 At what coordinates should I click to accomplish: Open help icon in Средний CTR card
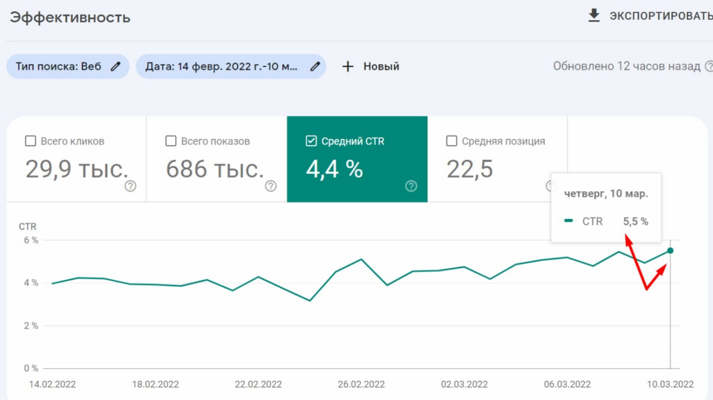411,186
